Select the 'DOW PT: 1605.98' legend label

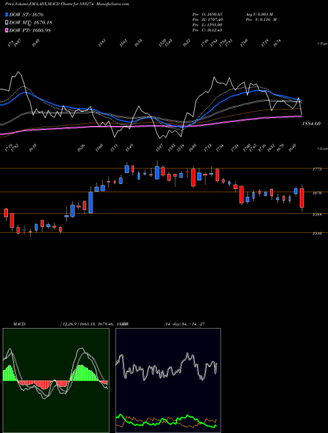30,30
